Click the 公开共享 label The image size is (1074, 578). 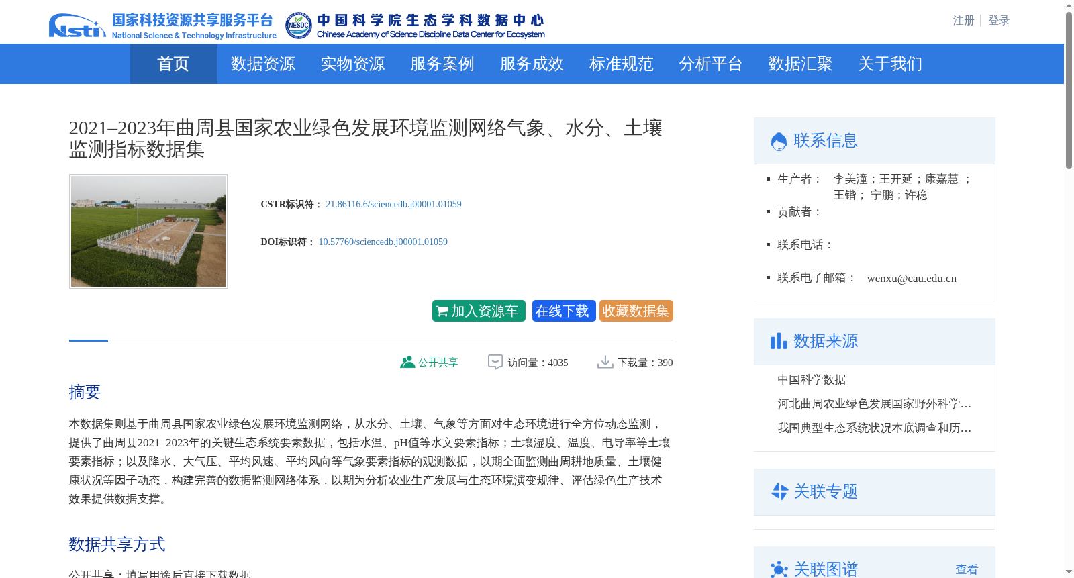click(438, 363)
